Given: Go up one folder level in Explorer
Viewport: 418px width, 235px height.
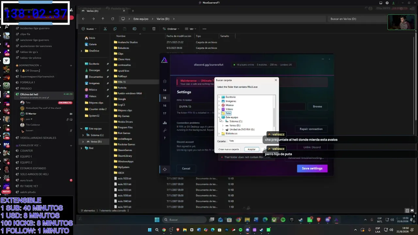Looking at the screenshot, I should [103, 19].
